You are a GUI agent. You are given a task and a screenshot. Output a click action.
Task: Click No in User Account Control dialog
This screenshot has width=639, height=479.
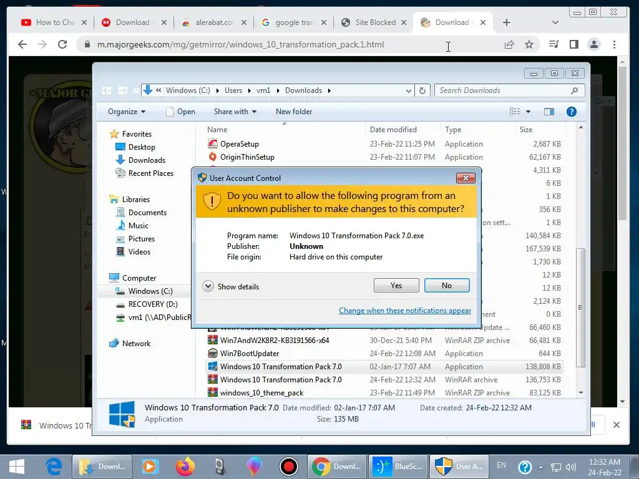click(x=447, y=286)
